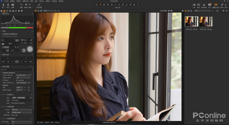Select the Crop cursor tool

click(x=108, y=5)
